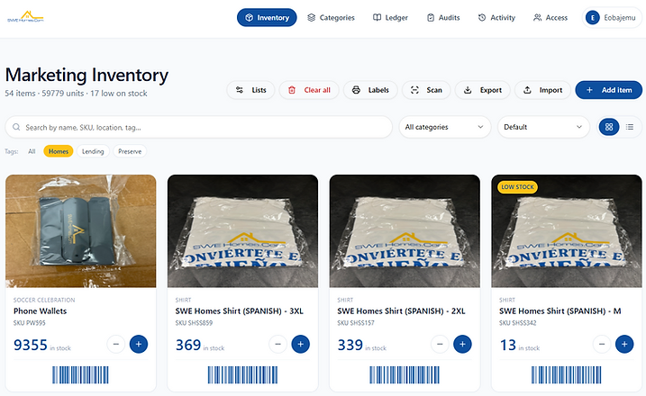Increase 3XL shirt stock with plus
Image resolution: width=646 pixels, height=396 pixels.
301,344
